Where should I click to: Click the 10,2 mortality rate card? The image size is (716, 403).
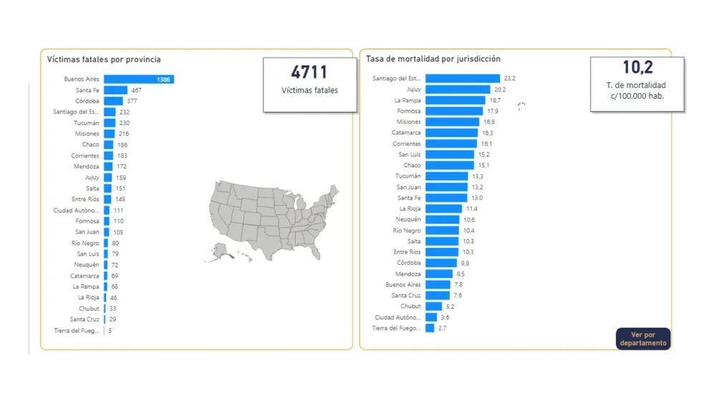click(x=637, y=85)
